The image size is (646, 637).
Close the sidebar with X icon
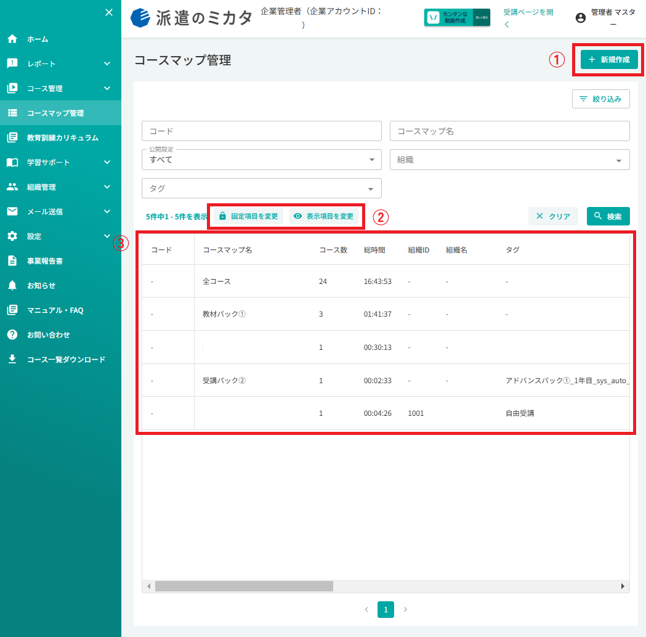pyautogui.click(x=109, y=12)
